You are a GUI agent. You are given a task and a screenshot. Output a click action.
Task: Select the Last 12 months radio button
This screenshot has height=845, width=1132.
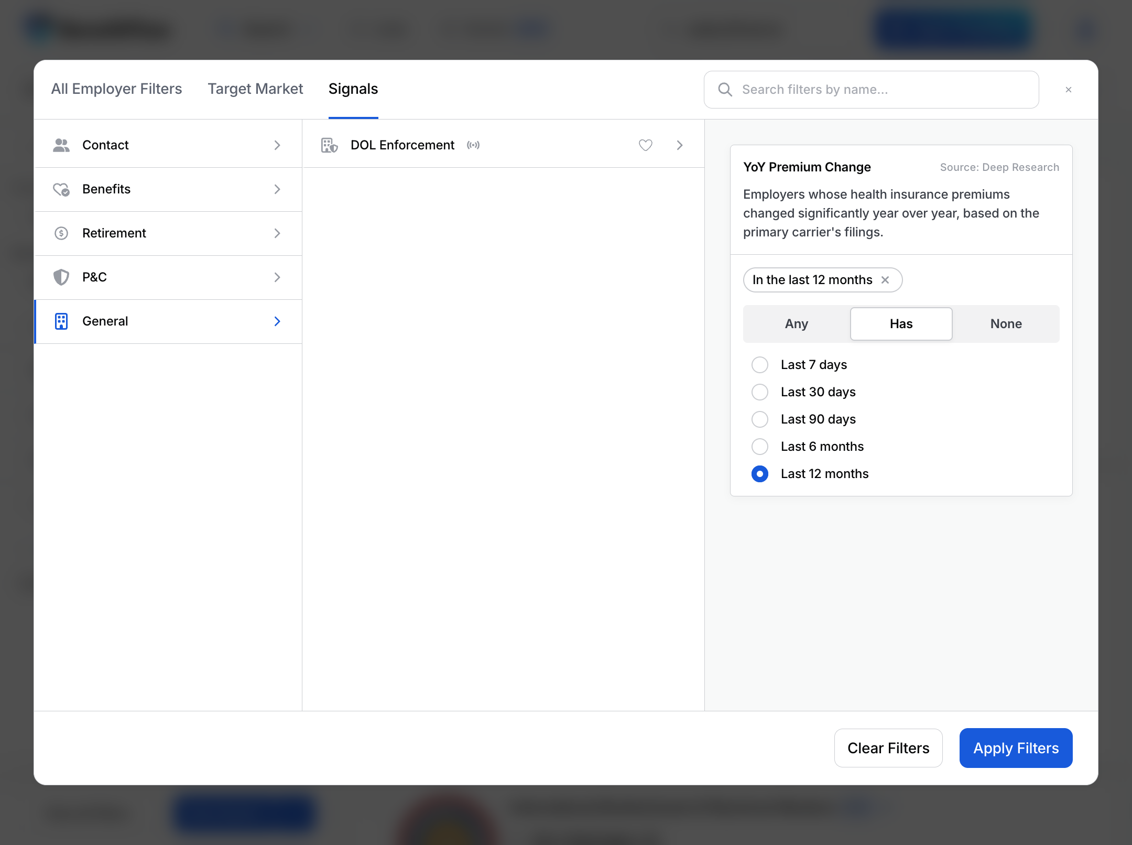click(x=760, y=474)
